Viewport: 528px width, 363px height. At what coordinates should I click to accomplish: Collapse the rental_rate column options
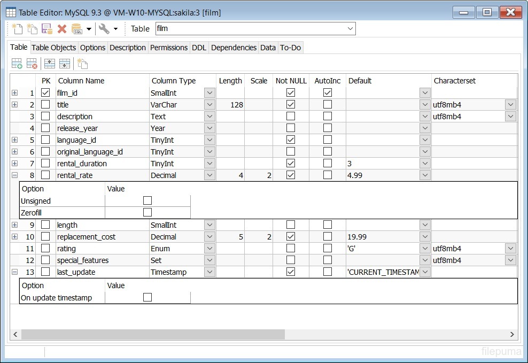14,175
